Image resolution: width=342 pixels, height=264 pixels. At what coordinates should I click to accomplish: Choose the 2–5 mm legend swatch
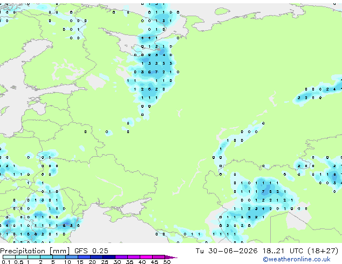click(x=46, y=257)
